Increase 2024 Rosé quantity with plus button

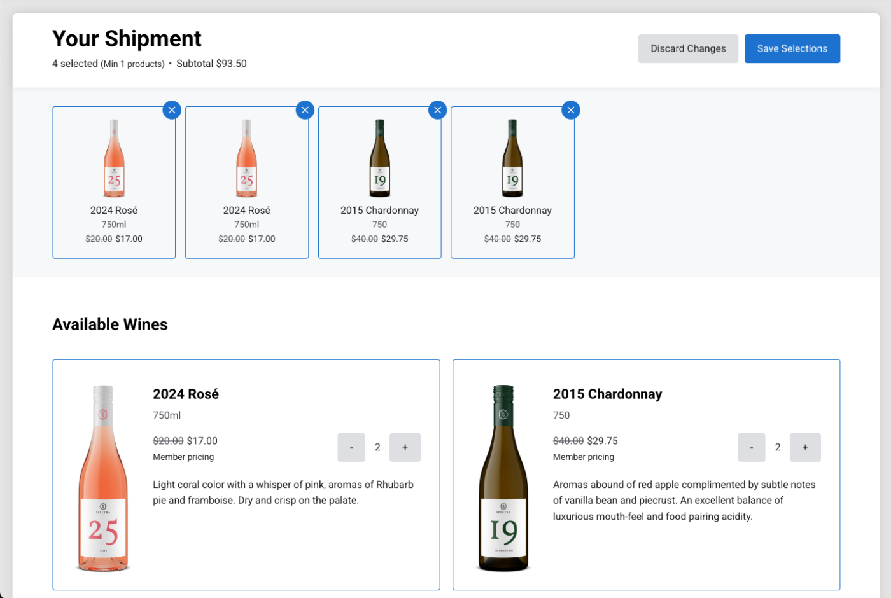point(405,447)
